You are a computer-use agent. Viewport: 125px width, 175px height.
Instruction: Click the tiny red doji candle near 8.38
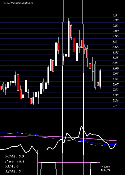[x=61, y=61]
